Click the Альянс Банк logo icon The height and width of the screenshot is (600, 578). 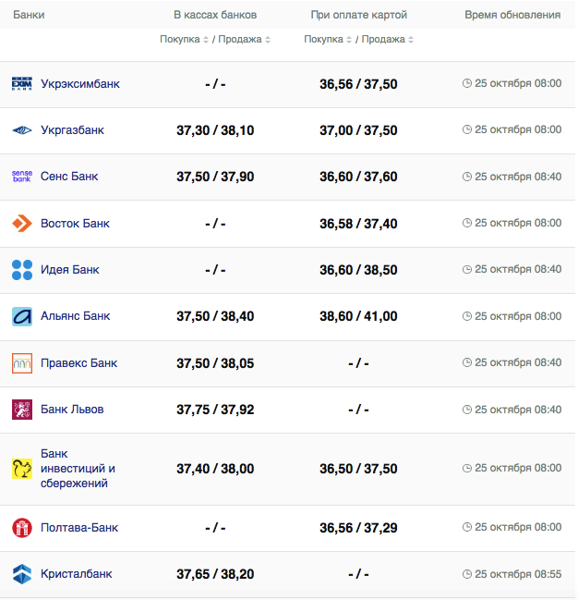21,316
